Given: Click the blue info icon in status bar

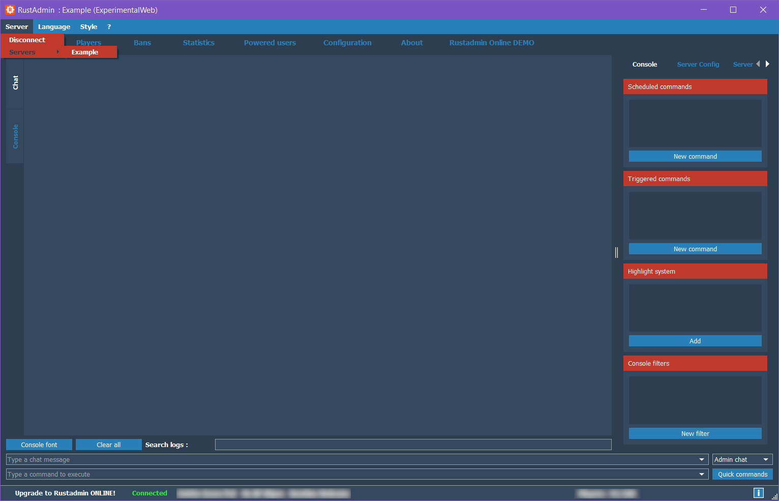Looking at the screenshot, I should click(758, 493).
